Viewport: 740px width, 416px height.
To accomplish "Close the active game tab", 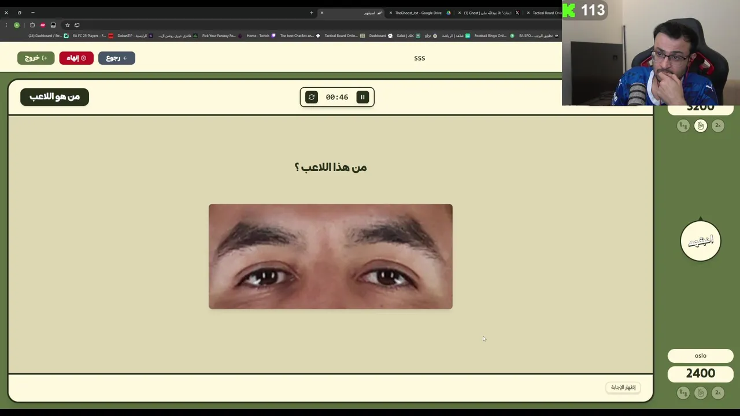I will 322,13.
